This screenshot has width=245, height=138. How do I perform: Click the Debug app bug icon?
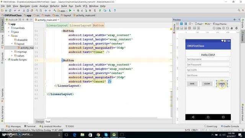coord(78,10)
